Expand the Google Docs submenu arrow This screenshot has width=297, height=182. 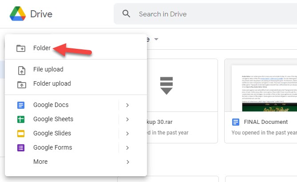(x=127, y=105)
